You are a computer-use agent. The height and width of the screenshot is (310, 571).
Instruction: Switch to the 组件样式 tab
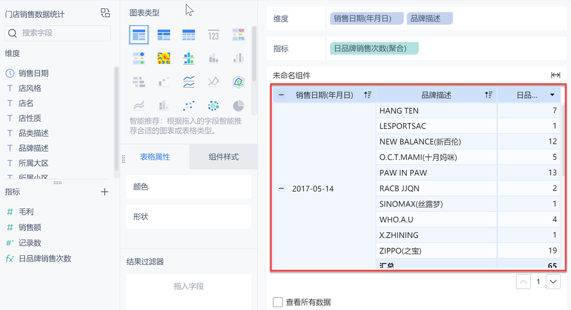(x=224, y=157)
